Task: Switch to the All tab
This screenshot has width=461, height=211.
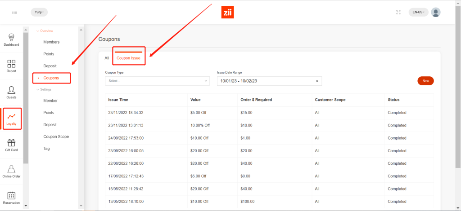Action: (107, 58)
